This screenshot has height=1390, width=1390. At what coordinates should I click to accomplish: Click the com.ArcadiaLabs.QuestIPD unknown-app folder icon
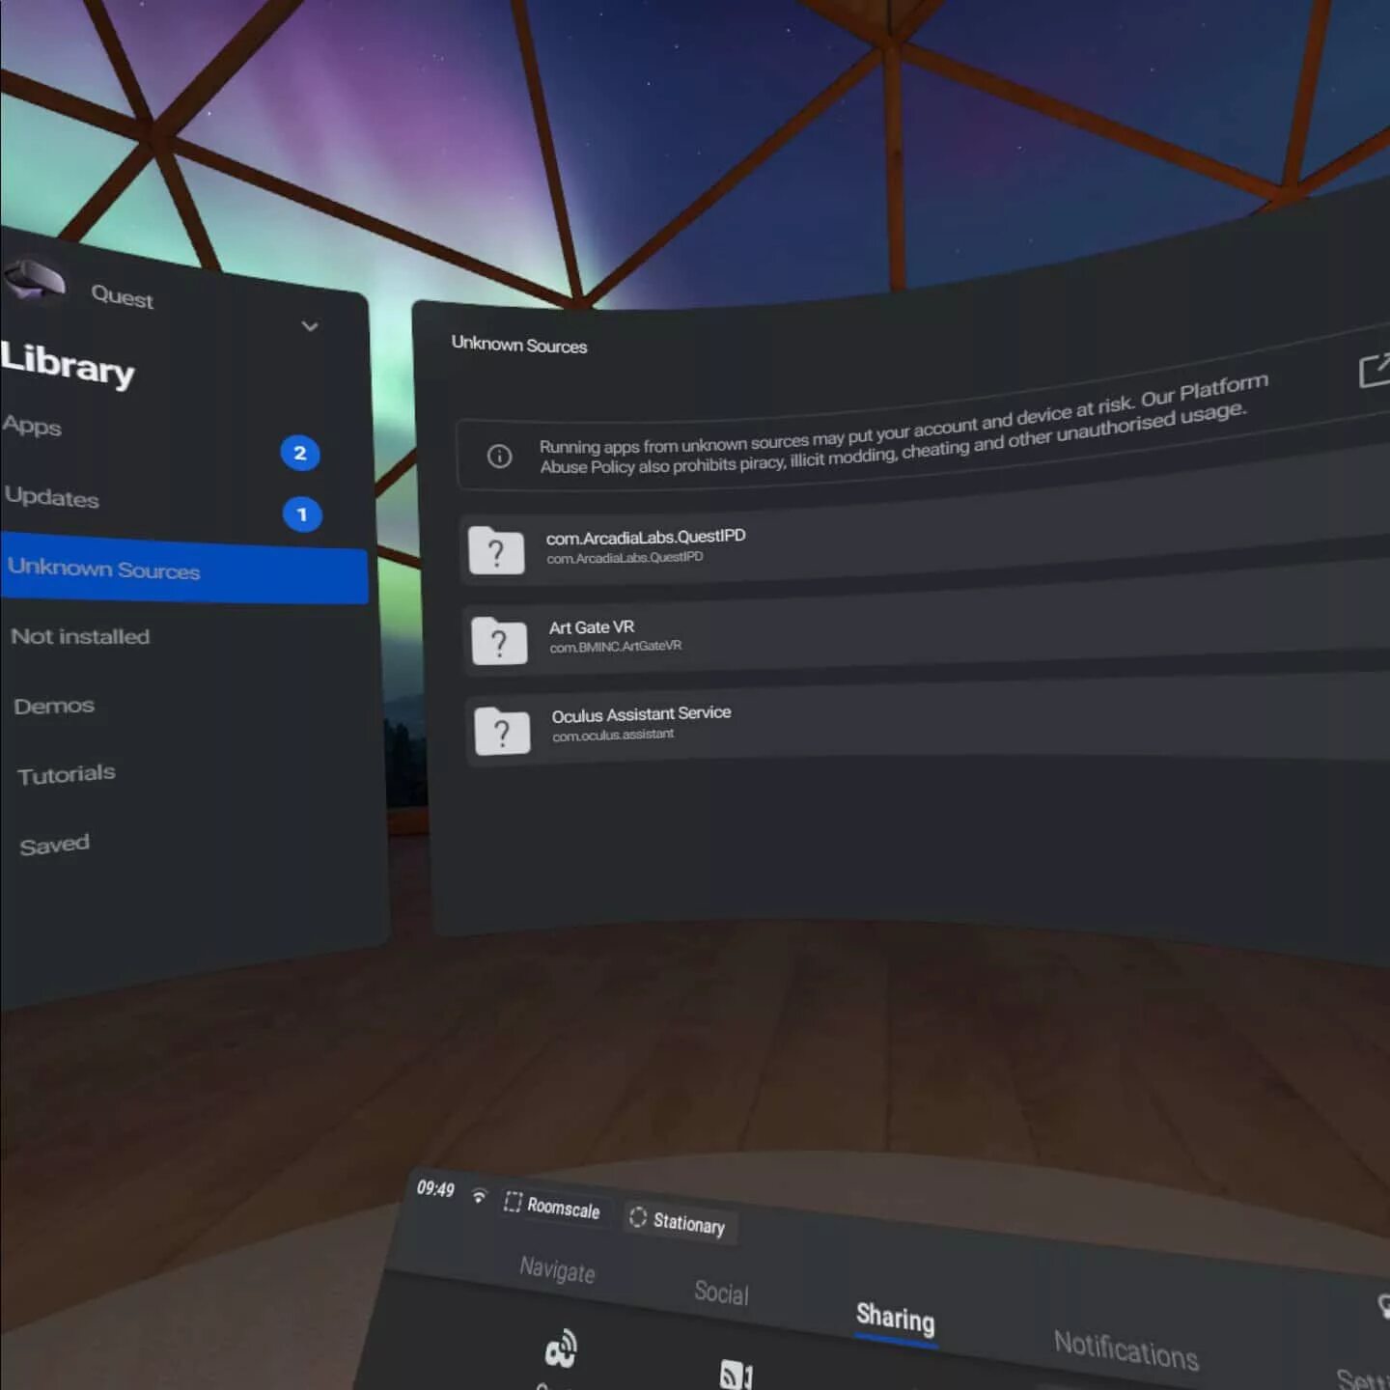[x=496, y=551]
